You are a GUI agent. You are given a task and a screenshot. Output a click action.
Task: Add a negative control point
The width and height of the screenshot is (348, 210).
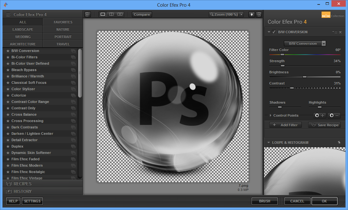click(334, 115)
